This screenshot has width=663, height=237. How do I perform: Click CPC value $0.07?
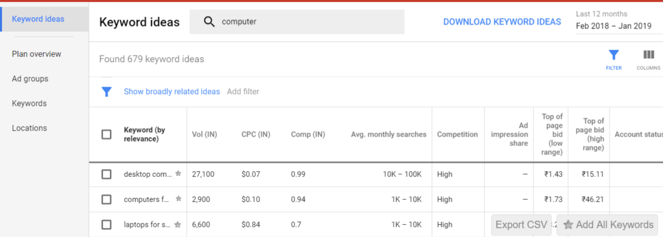[x=251, y=174]
